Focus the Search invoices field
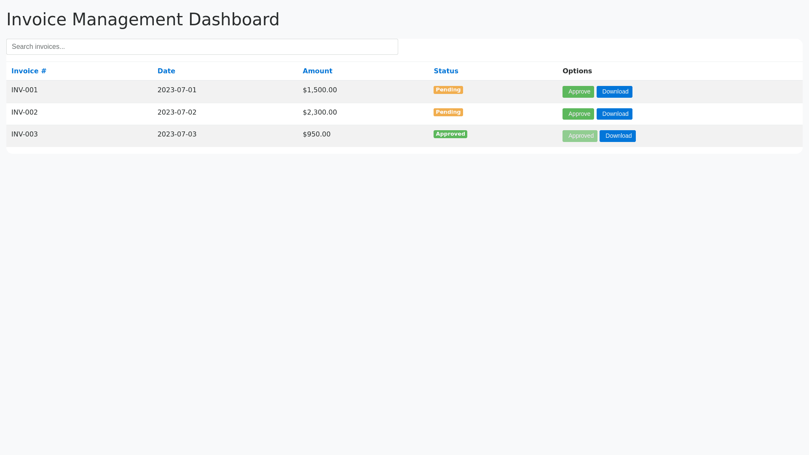809x455 pixels. 202,47
